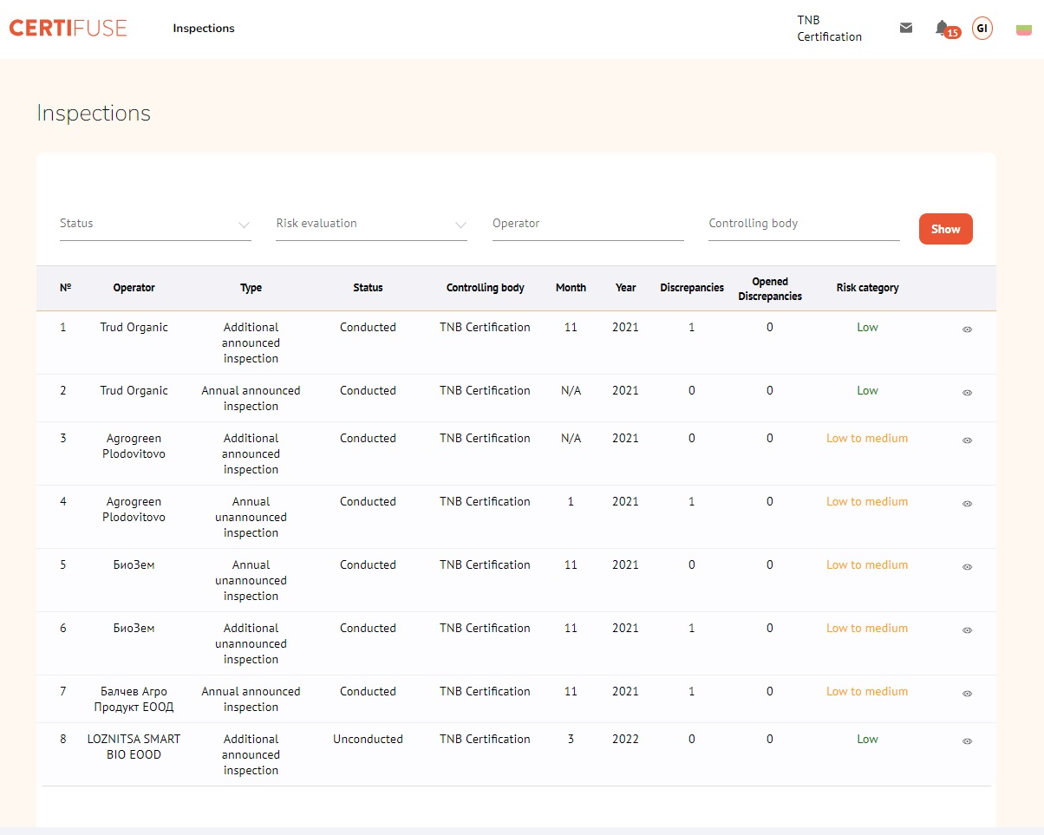The width and height of the screenshot is (1044, 835).
Task: View inspection 5 БиоЗем eye icon
Action: 967,567
